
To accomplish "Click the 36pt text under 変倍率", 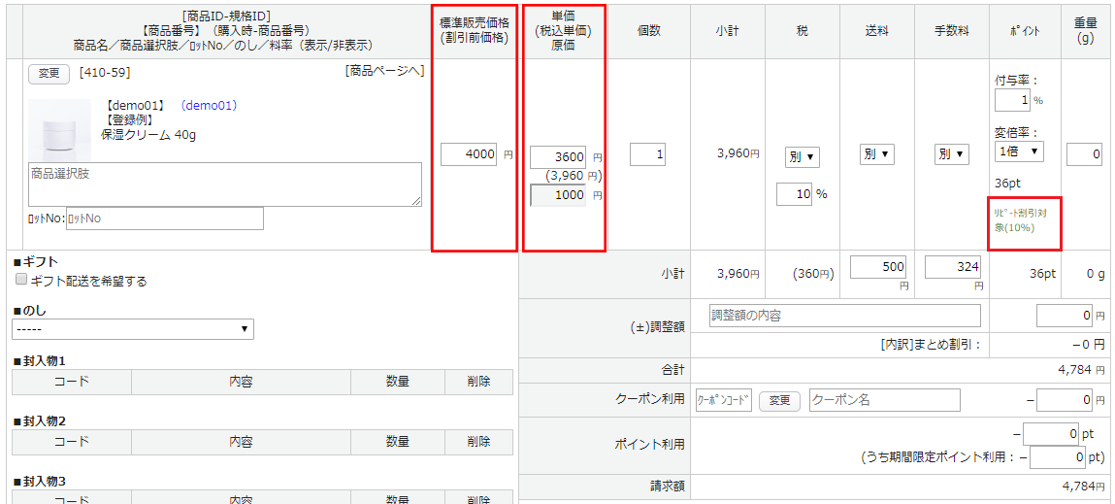I will pos(1008,184).
